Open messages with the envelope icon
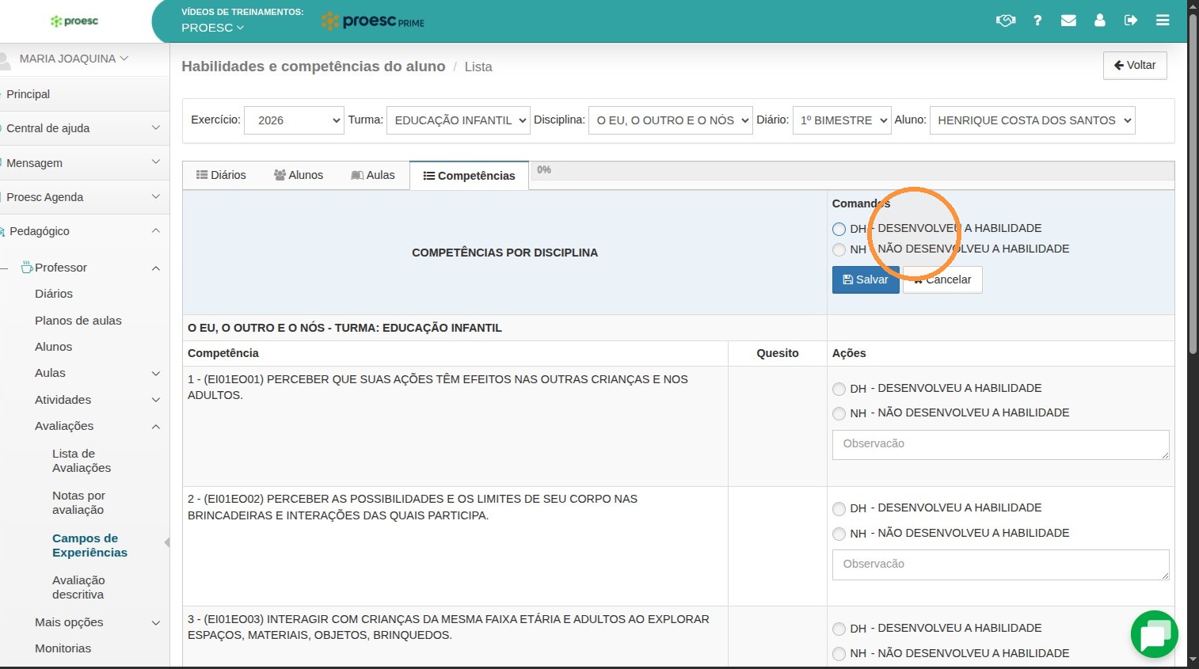 [1068, 21]
